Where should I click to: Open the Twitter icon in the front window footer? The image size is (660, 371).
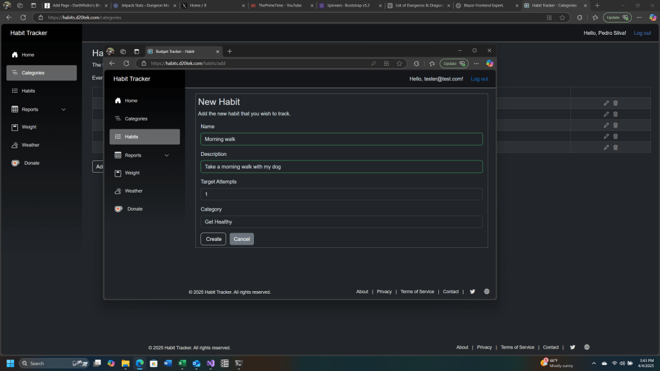[472, 292]
